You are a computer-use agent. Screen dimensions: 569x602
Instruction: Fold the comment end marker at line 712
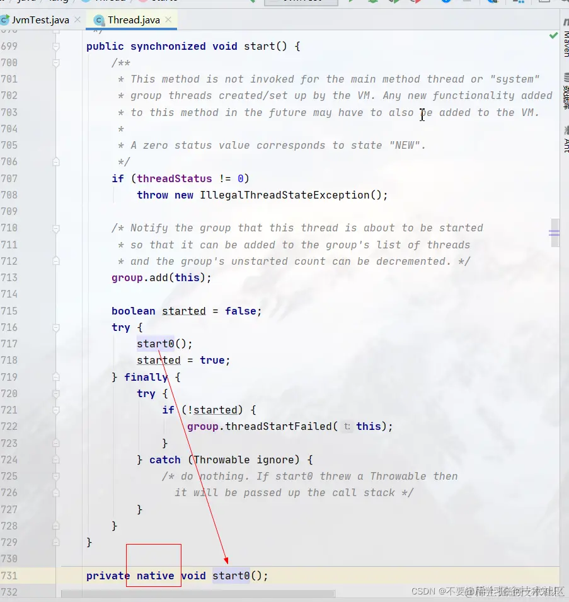coord(56,261)
